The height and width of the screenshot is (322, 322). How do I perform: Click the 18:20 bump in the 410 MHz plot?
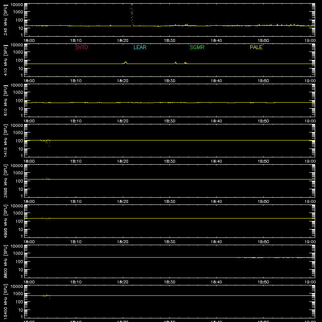[125, 63]
